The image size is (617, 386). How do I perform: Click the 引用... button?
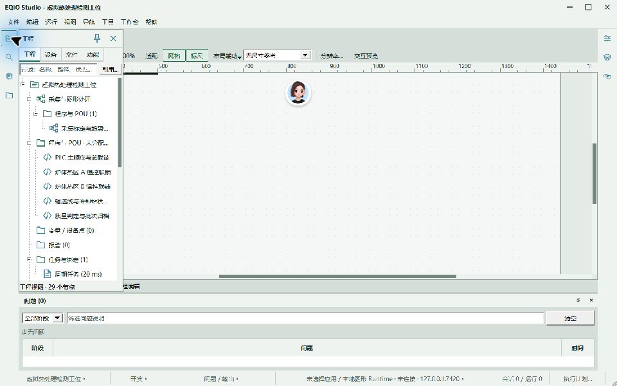[110, 69]
